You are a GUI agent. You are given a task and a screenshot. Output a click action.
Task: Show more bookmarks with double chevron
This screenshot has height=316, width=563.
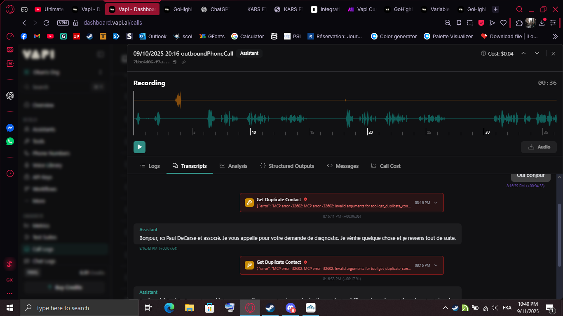click(555, 36)
